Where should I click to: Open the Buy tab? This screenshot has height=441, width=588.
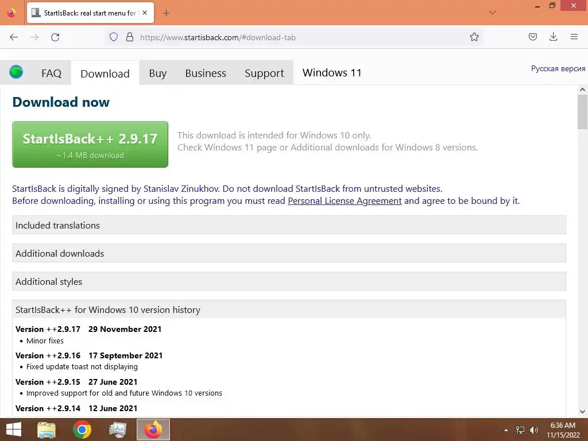click(157, 73)
